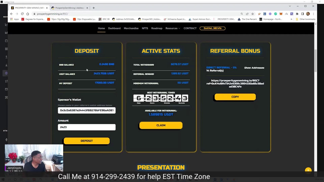The image size is (324, 182).
Task: Open the MetaMask fox extension
Action: 281,14
